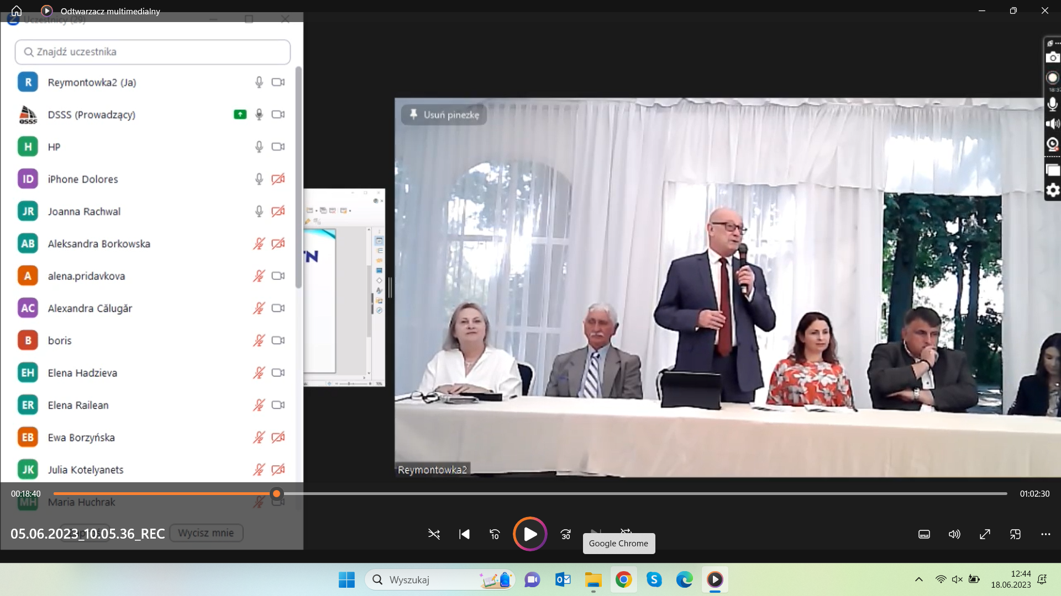The height and width of the screenshot is (596, 1061).
Task: Toggle shuffle in the media player
Action: tap(434, 534)
